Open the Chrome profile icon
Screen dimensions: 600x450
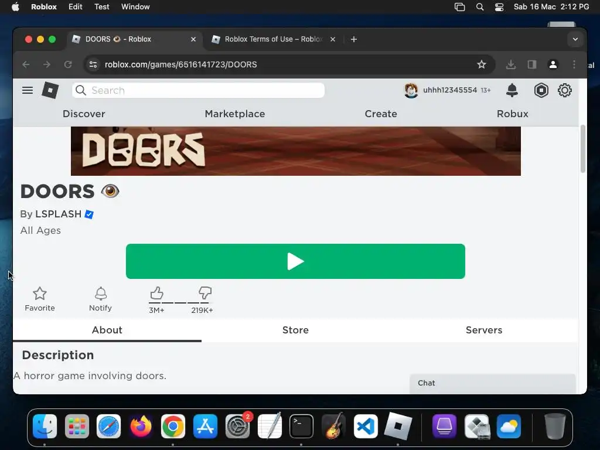[553, 64]
